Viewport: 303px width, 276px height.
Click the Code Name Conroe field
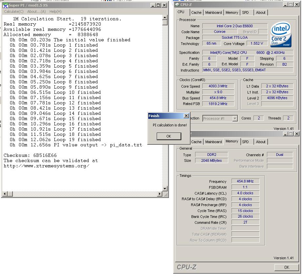pos(220,32)
